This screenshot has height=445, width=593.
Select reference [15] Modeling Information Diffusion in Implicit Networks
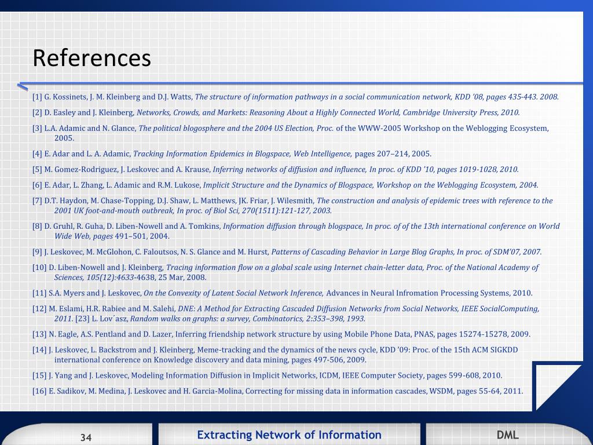(268, 375)
